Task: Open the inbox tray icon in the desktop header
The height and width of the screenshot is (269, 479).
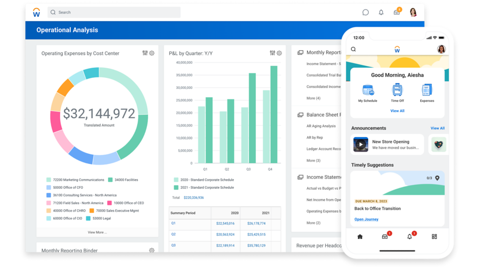Action: pyautogui.click(x=397, y=12)
